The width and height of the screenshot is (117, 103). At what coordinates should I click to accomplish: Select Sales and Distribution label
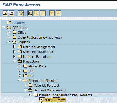tap(39, 52)
